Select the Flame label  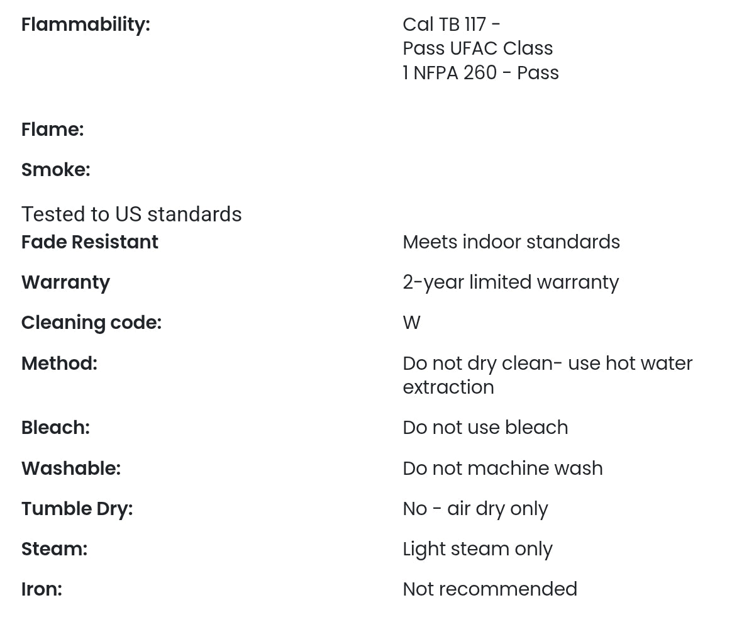pos(52,130)
